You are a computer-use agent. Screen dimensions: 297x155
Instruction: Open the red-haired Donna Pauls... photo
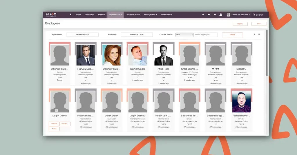(112, 55)
